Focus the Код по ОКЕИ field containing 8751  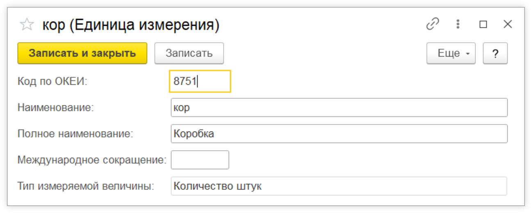point(200,81)
